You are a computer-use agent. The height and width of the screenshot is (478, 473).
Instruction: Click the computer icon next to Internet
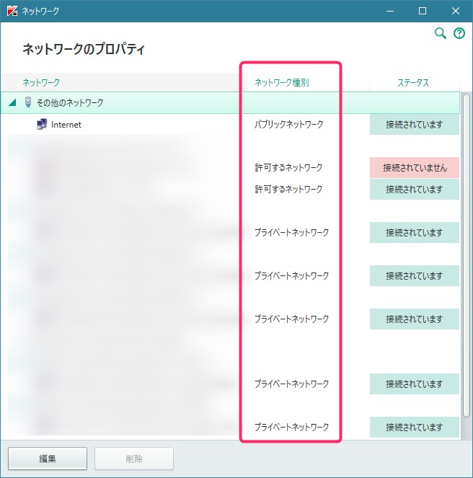42,125
